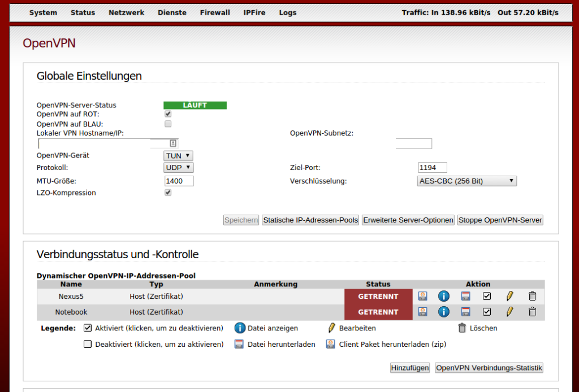Open the Status menu
This screenshot has height=392, width=579.
click(x=83, y=12)
